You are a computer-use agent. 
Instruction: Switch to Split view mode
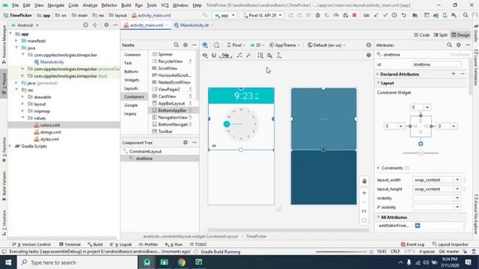pos(441,35)
